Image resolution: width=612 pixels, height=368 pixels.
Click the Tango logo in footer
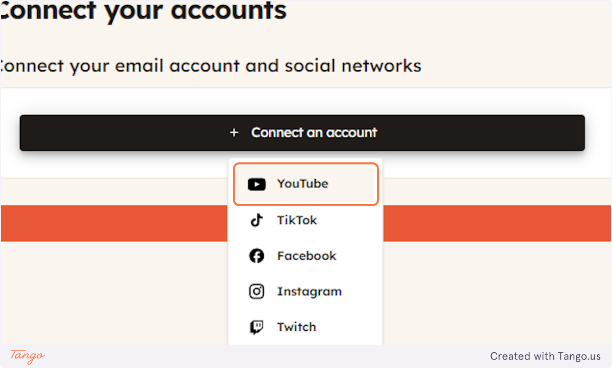click(x=27, y=356)
